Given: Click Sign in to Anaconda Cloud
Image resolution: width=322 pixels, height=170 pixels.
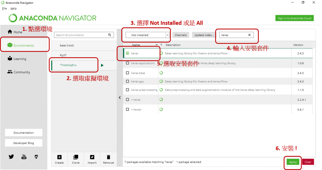Looking at the screenshot, I should pyautogui.click(x=294, y=18).
